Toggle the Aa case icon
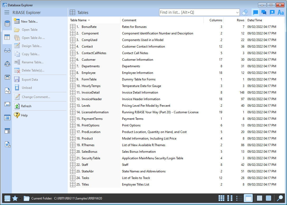The image size is (287, 205). tap(281, 12)
